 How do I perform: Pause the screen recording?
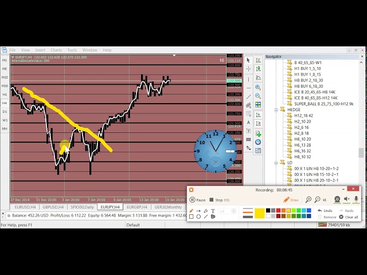(197, 200)
